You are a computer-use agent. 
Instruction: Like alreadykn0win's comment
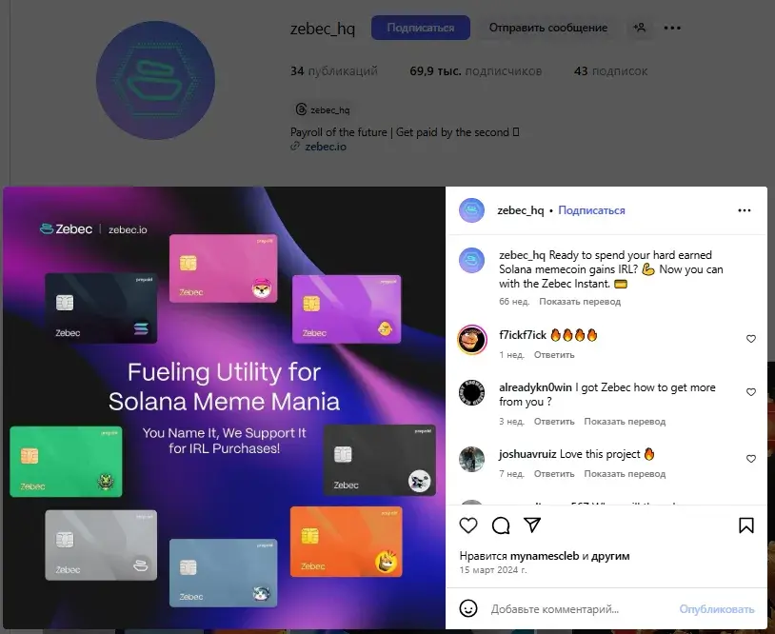point(751,392)
